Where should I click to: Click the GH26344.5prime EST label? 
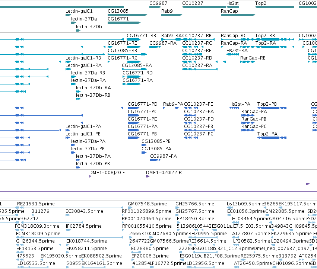point(35,241)
